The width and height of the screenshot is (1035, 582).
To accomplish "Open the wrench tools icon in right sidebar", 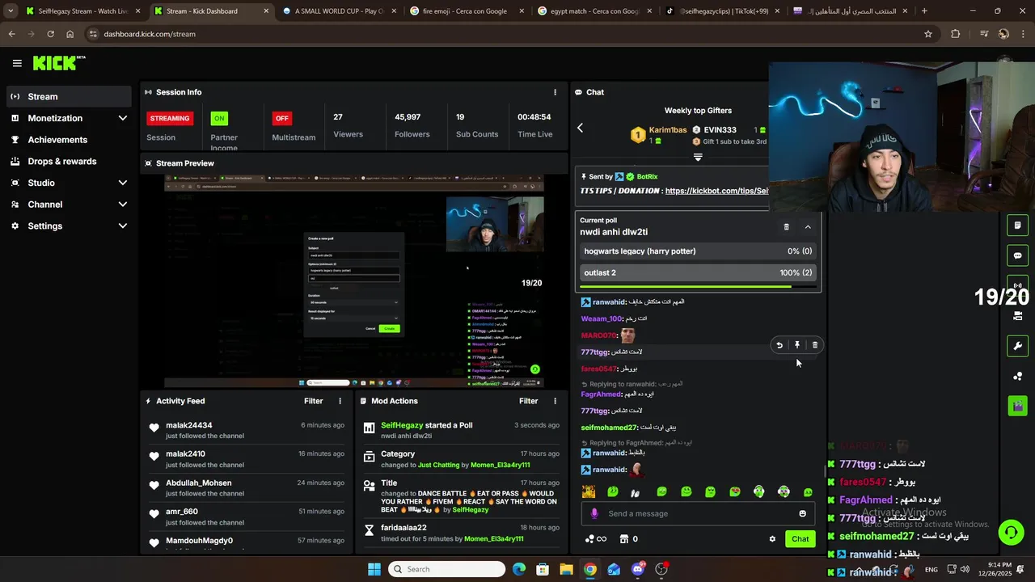I will 1017,346.
